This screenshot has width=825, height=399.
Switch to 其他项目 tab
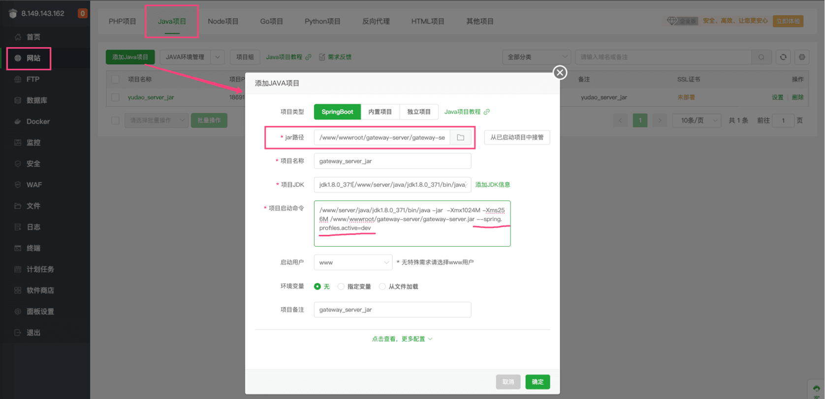480,21
